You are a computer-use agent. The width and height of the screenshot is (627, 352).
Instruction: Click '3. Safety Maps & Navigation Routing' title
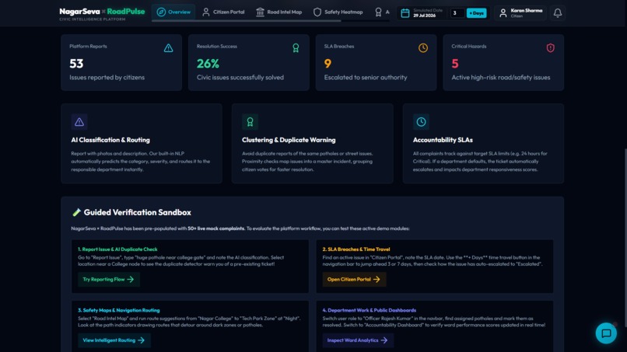[119, 310]
